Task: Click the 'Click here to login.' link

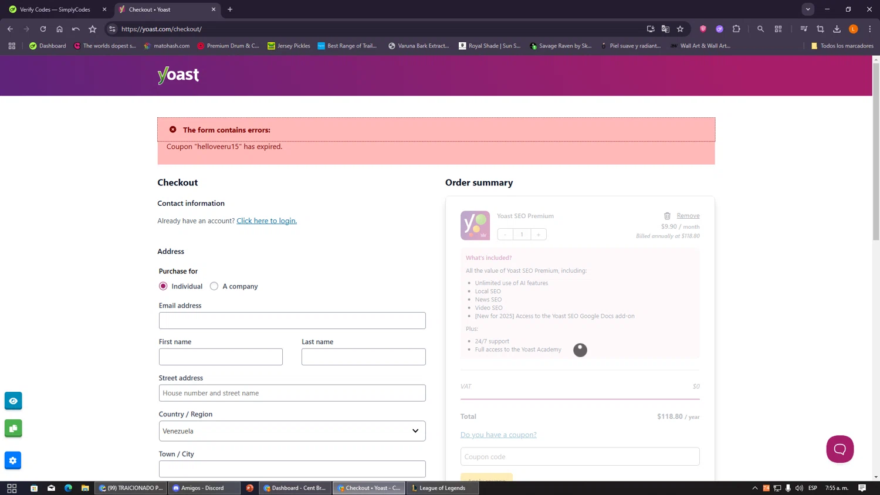Action: [x=266, y=221]
